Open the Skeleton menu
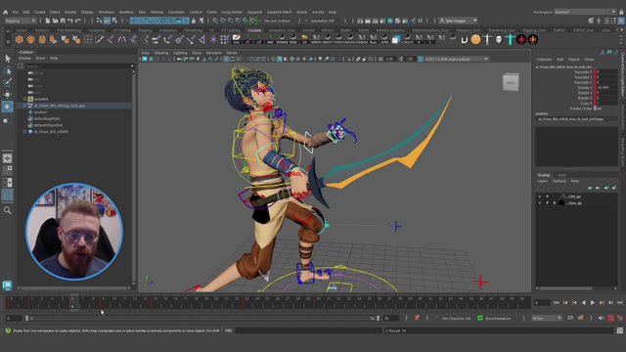The image size is (626, 352). pyautogui.click(x=126, y=12)
